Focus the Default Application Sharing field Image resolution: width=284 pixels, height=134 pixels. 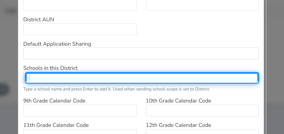click(141, 53)
